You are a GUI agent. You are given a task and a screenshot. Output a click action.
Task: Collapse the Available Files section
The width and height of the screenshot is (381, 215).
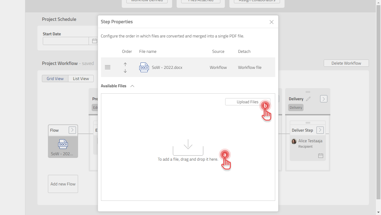[x=132, y=86]
